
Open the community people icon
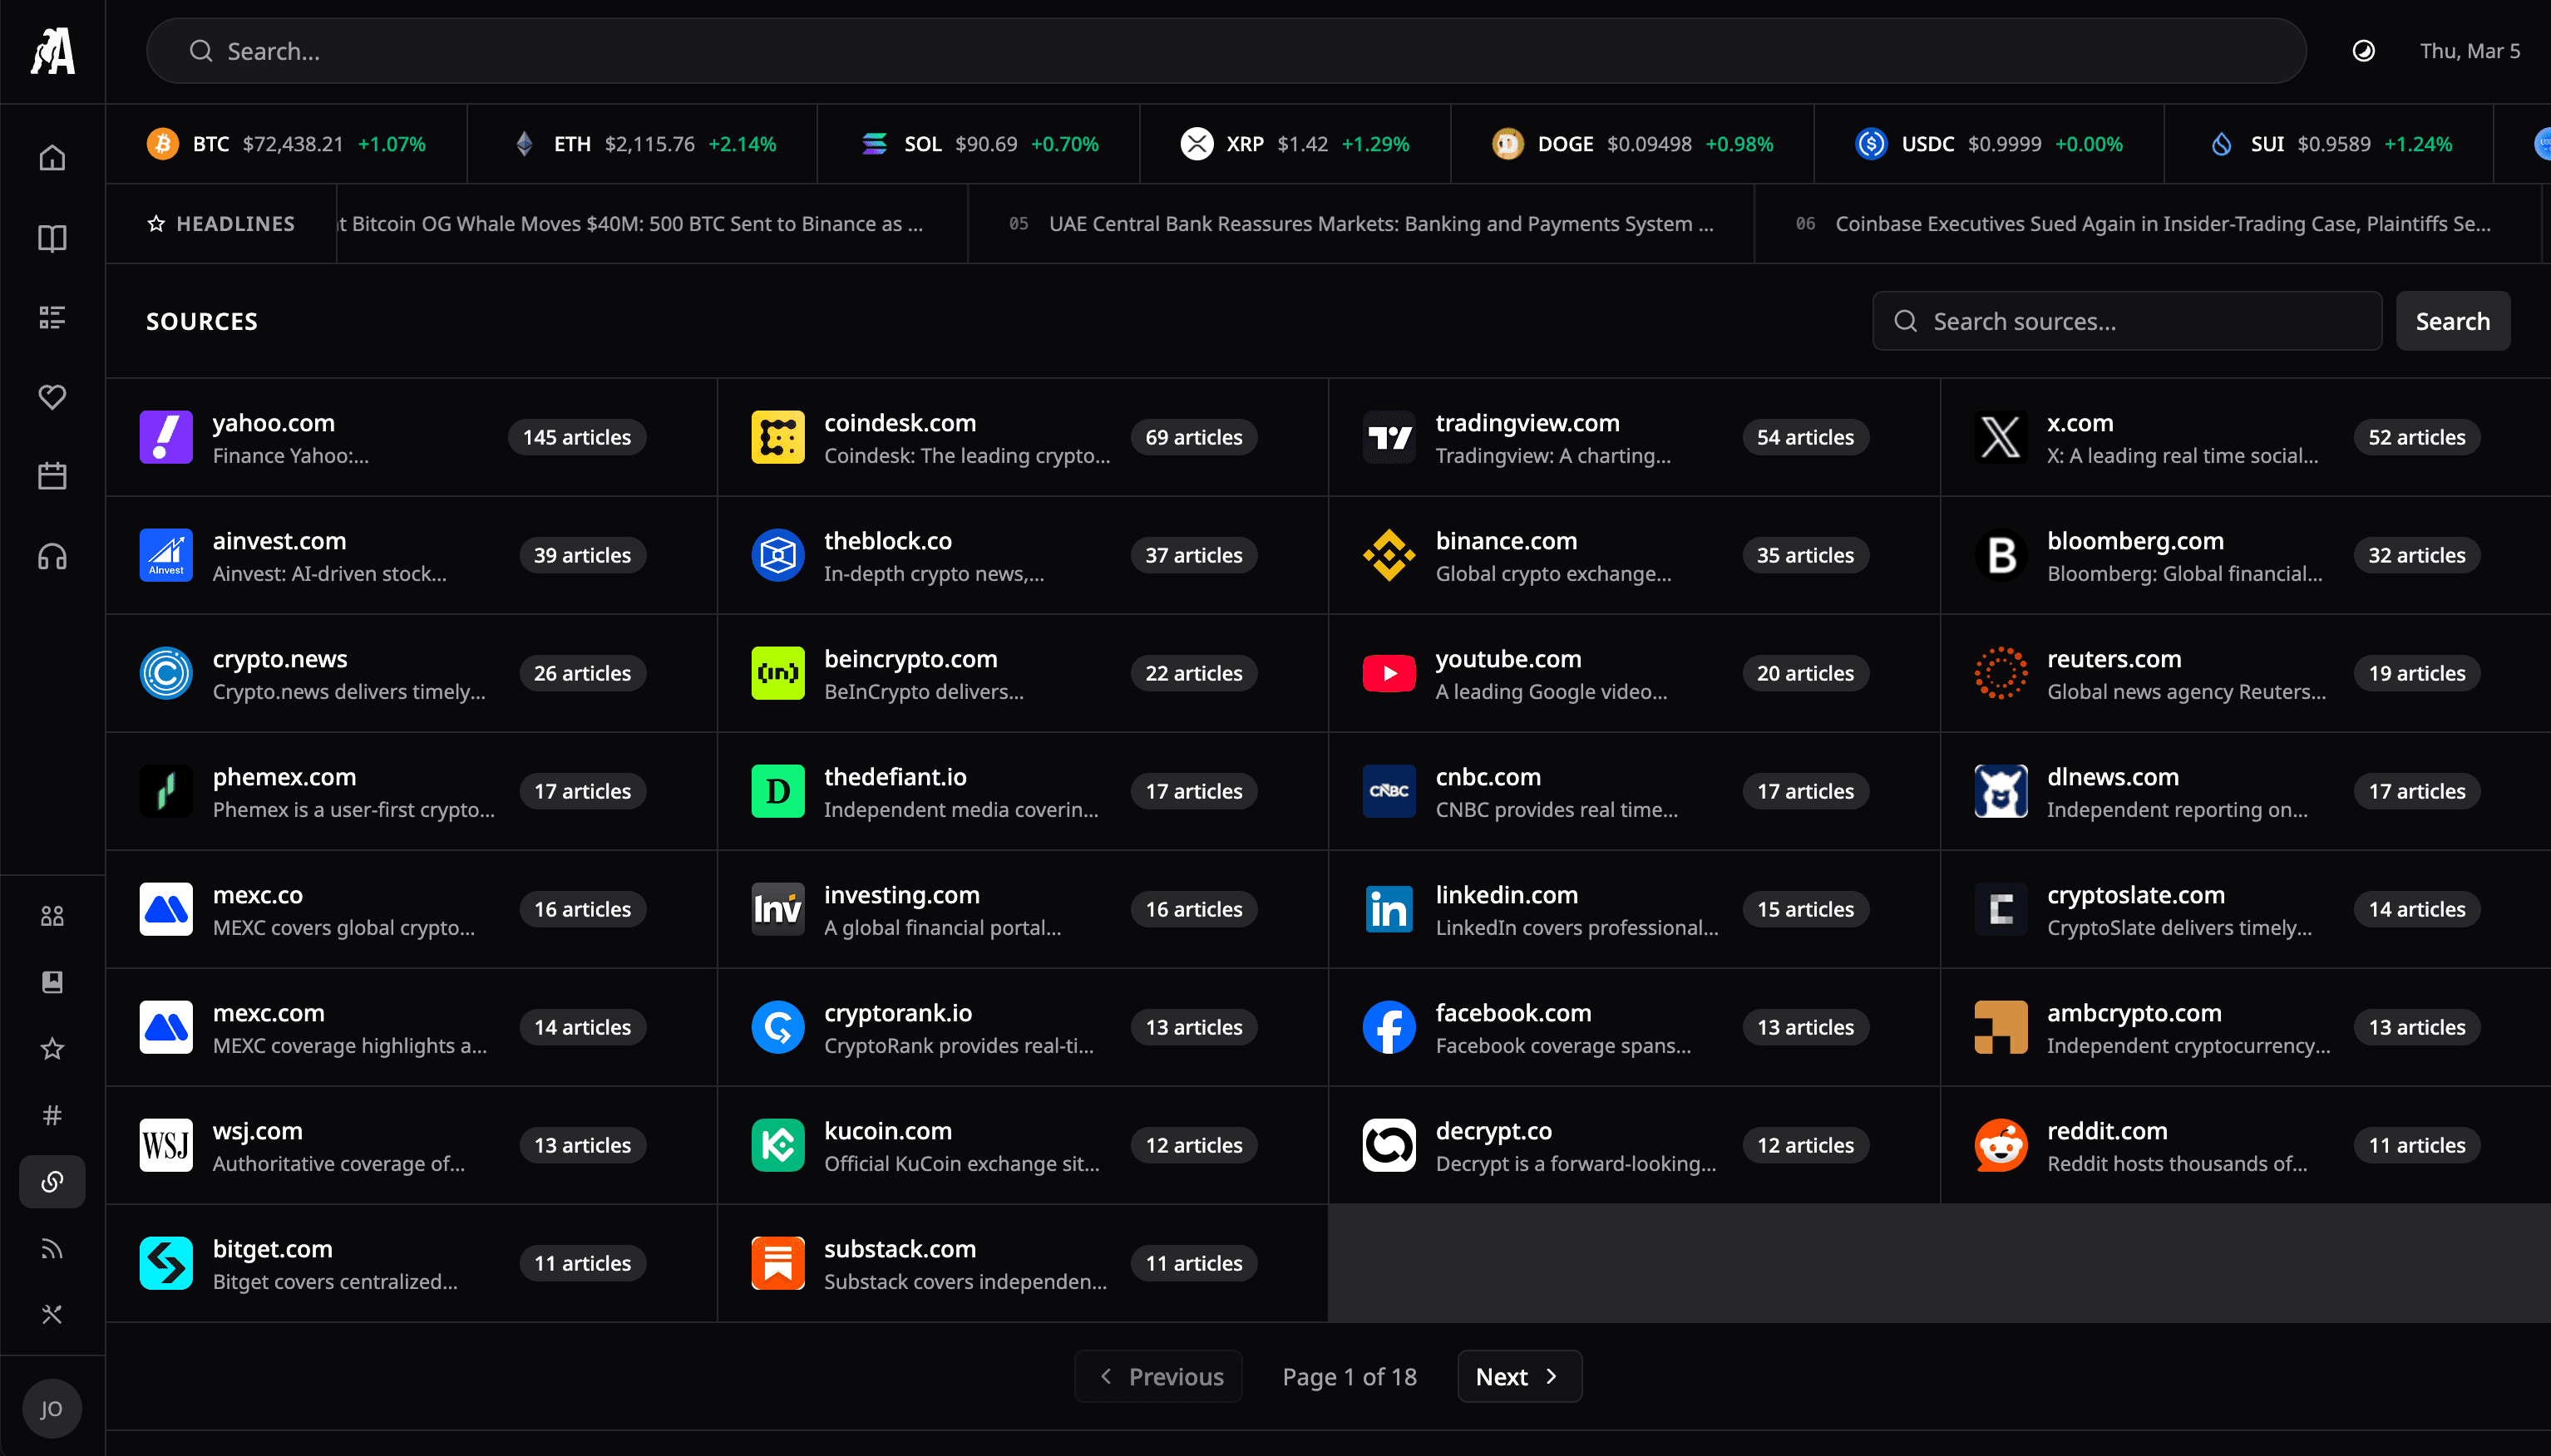(x=51, y=914)
